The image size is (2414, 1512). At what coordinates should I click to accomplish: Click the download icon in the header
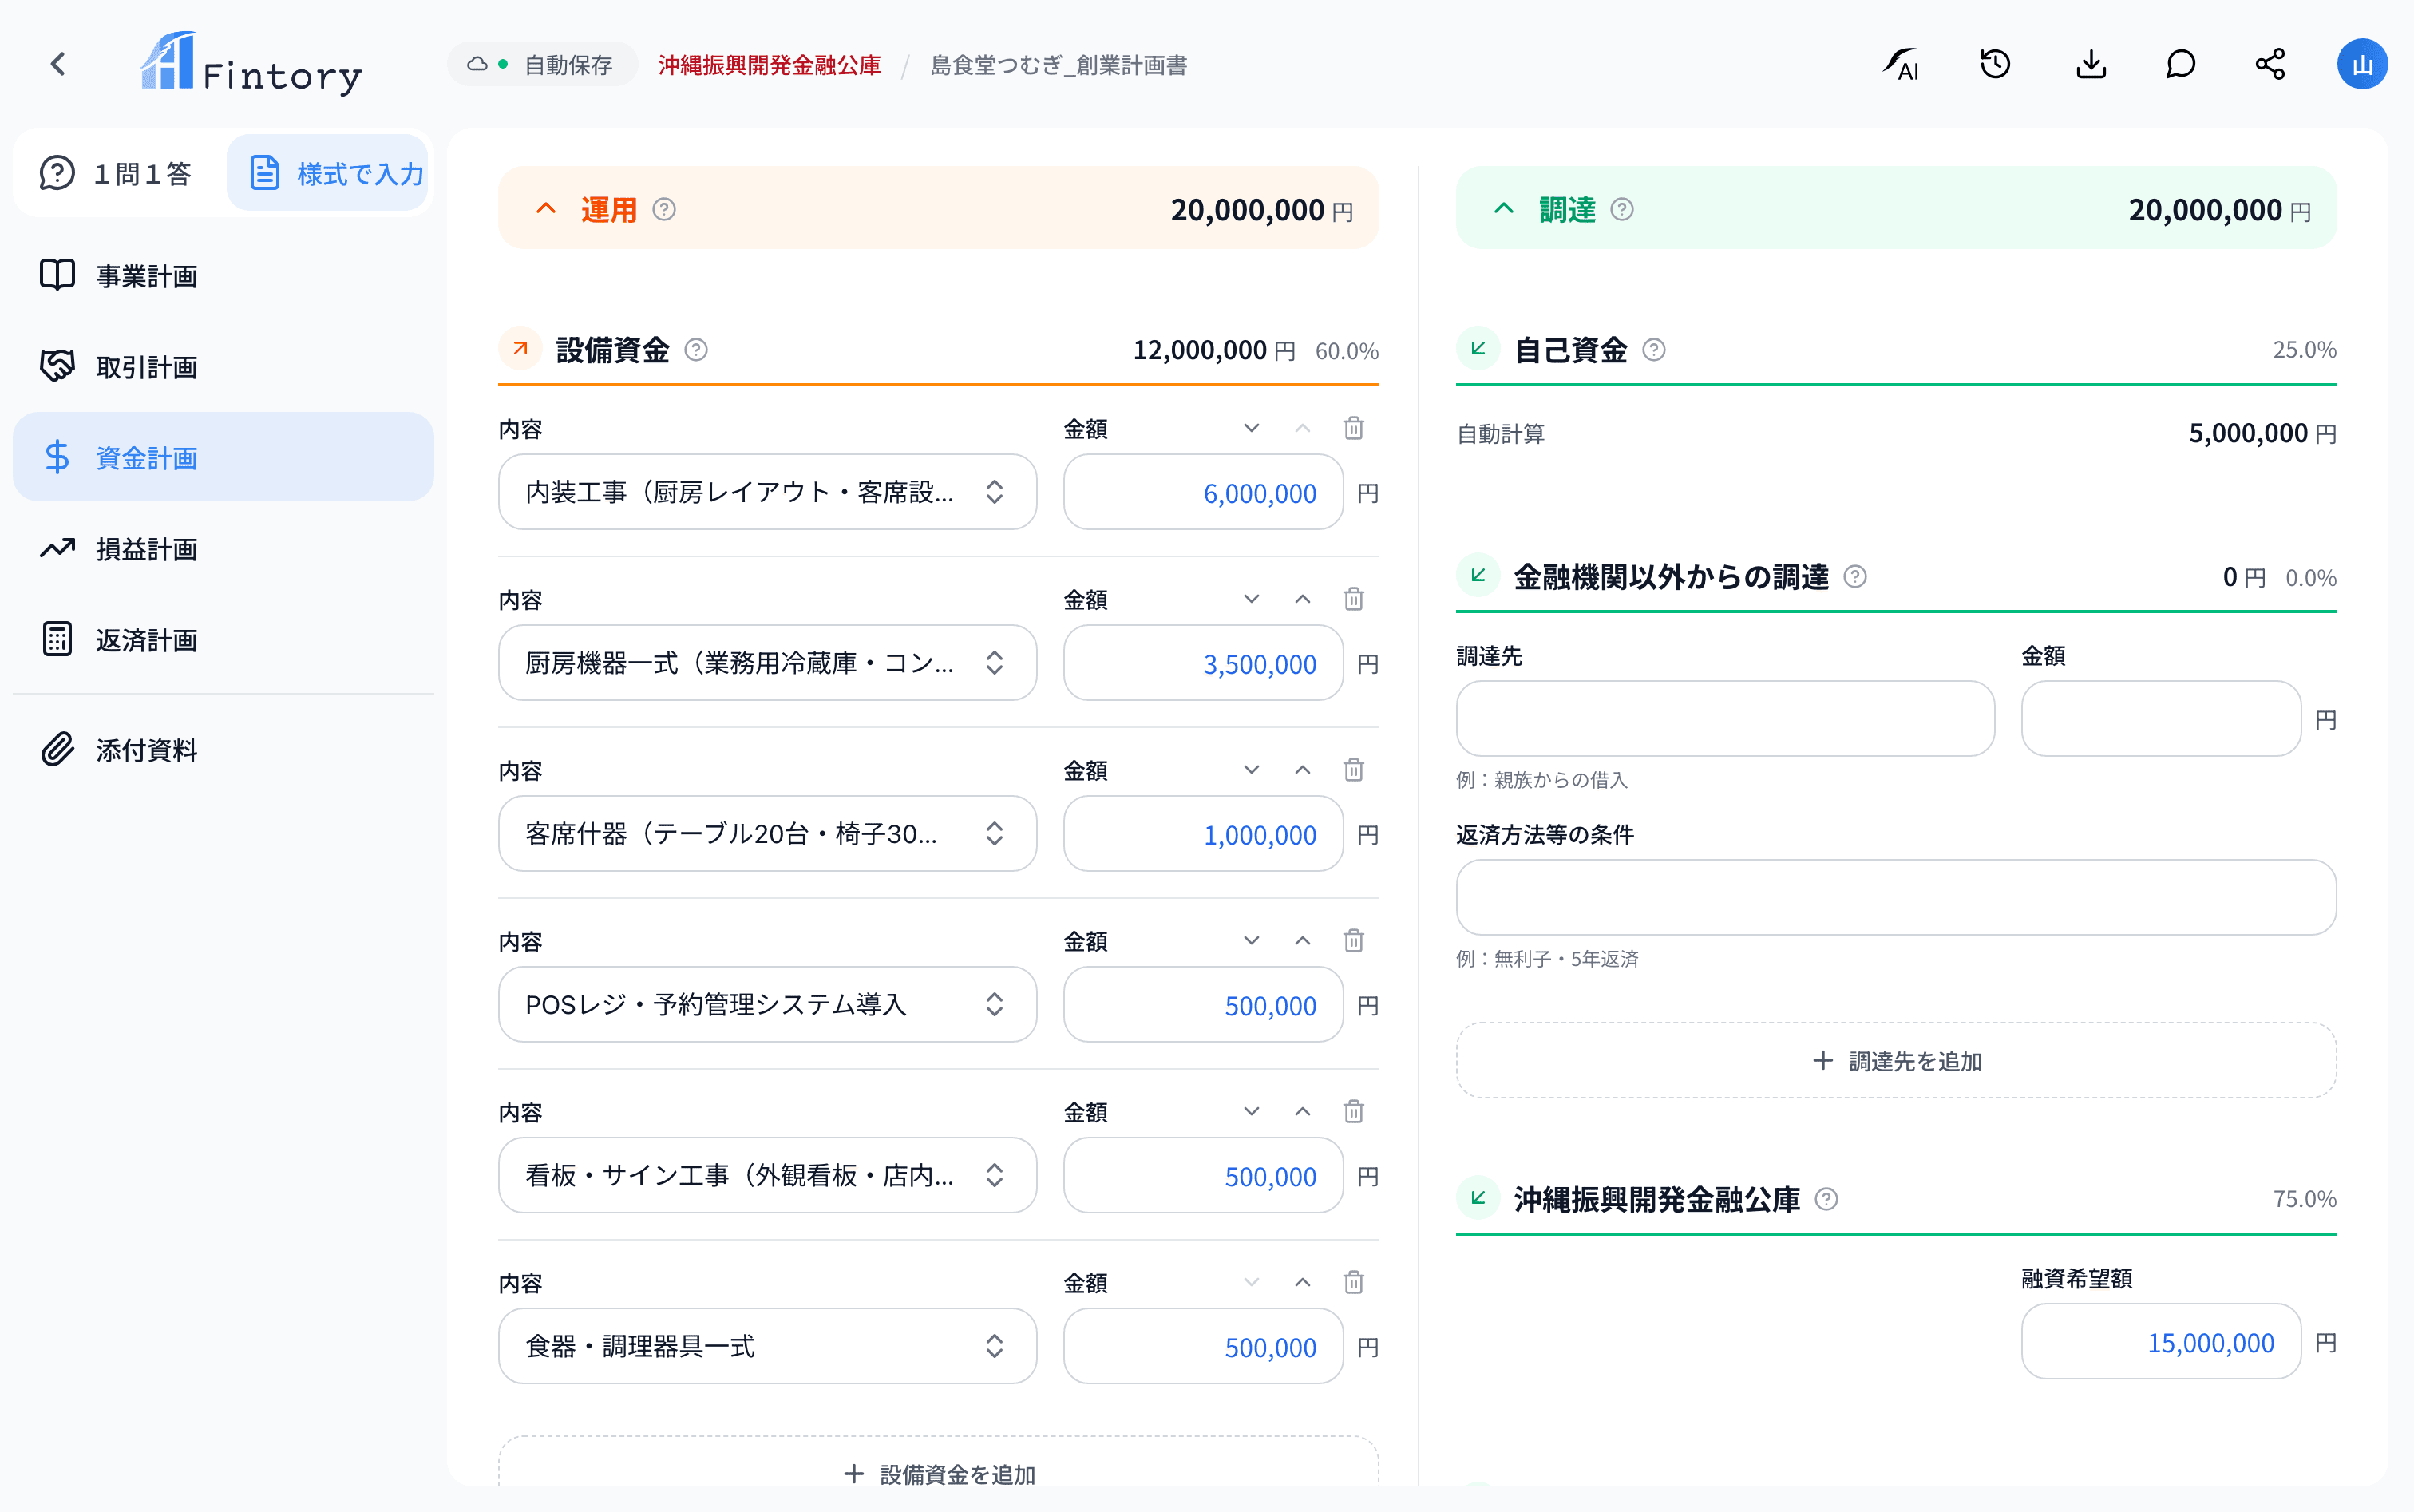click(2091, 65)
